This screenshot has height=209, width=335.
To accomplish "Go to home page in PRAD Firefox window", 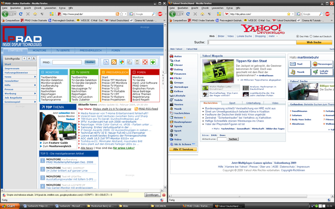I will coord(35,14).
